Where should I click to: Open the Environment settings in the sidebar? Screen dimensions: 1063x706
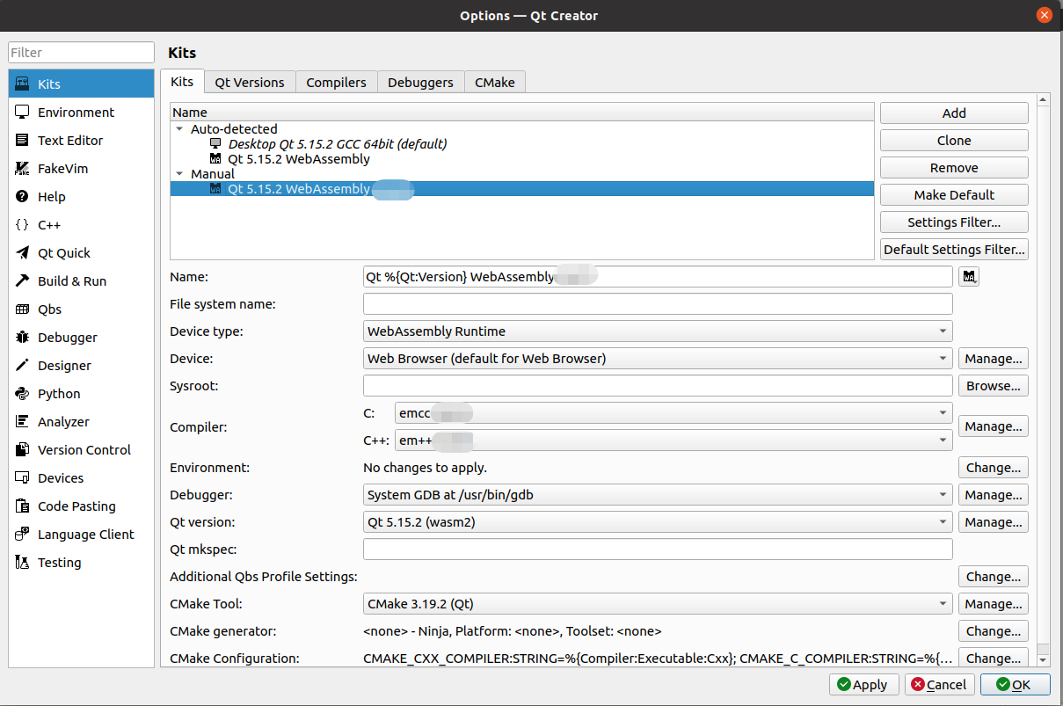[x=75, y=112]
